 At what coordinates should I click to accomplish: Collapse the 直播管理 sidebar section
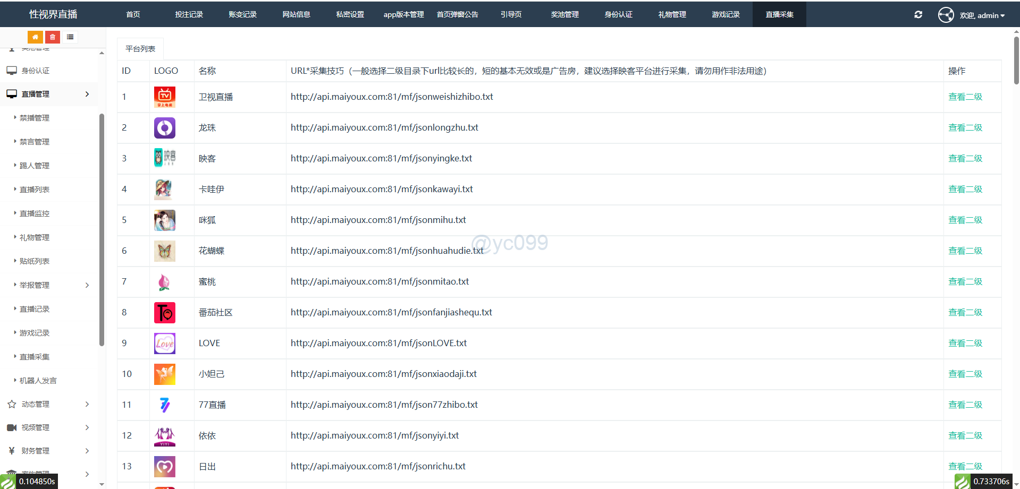(x=87, y=94)
